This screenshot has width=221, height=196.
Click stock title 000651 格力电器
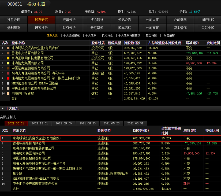26,4
